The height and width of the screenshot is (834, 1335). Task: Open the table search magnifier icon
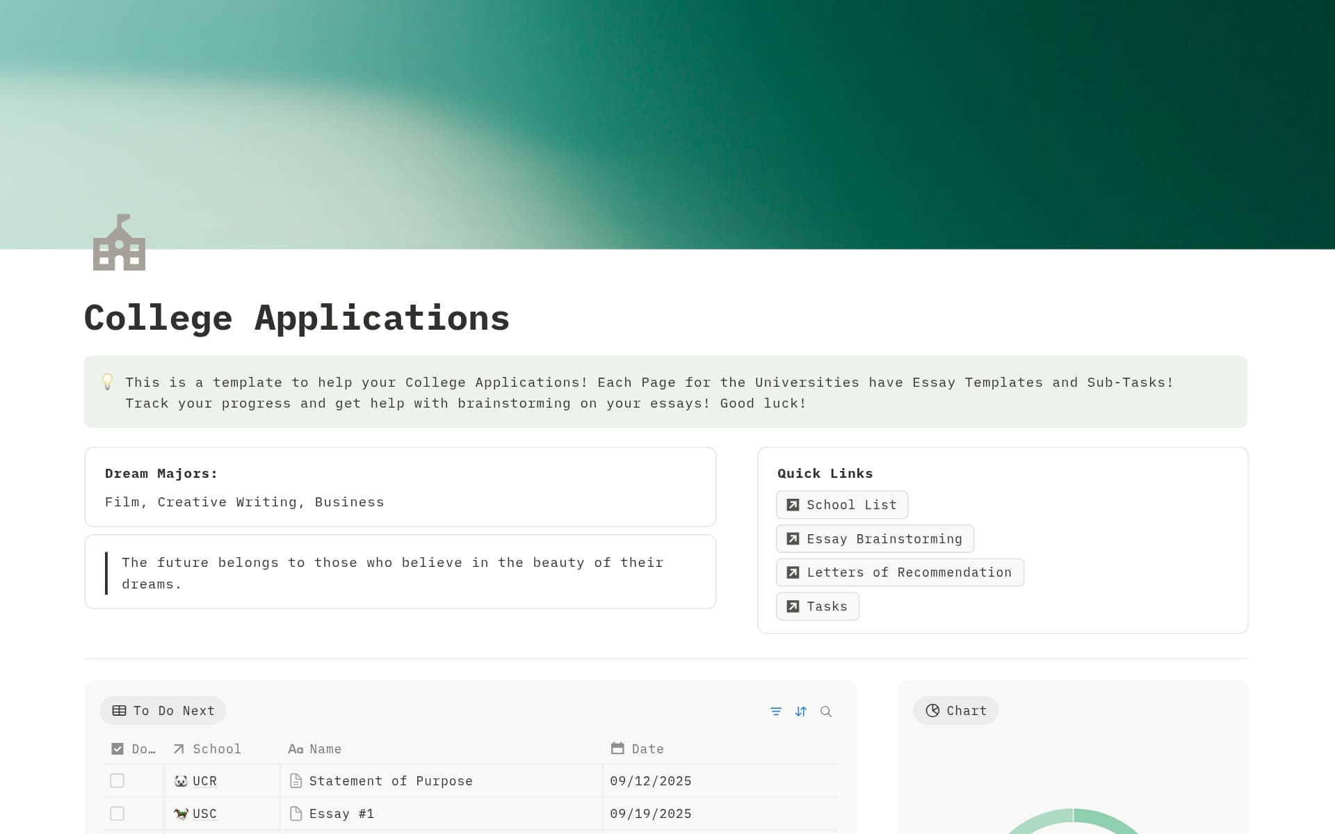click(827, 711)
